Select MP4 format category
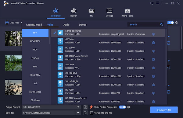 (35, 33)
